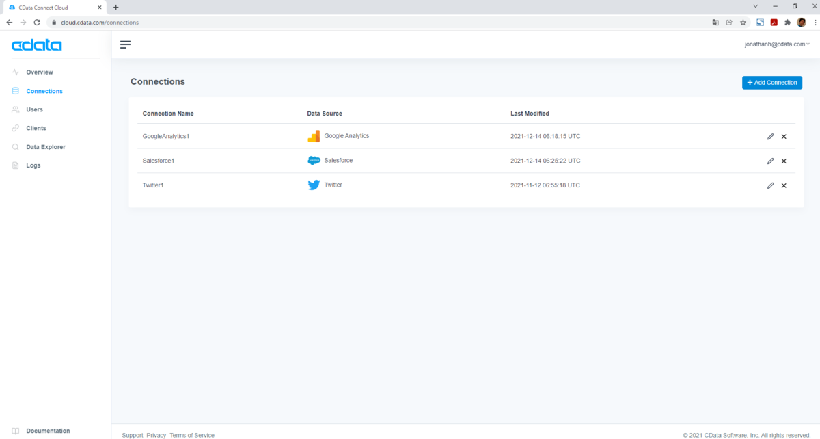Open the Terms of Service link
The height and width of the screenshot is (439, 820).
[x=192, y=435]
